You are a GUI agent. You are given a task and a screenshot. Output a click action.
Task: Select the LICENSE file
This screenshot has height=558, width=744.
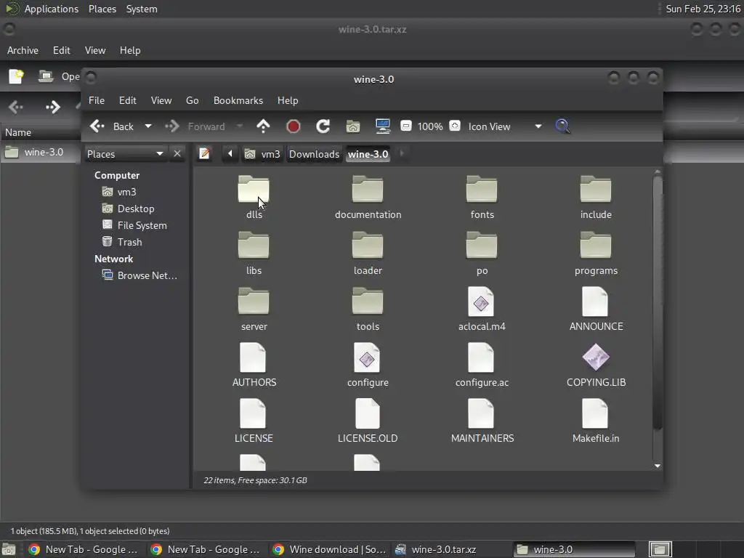coord(254,421)
